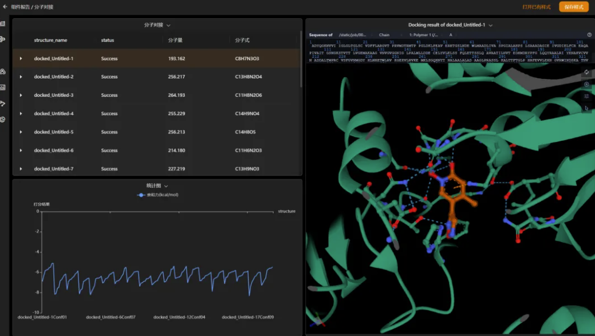Click the molecular weight value 193.162
This screenshot has width=595, height=336.
176,58
